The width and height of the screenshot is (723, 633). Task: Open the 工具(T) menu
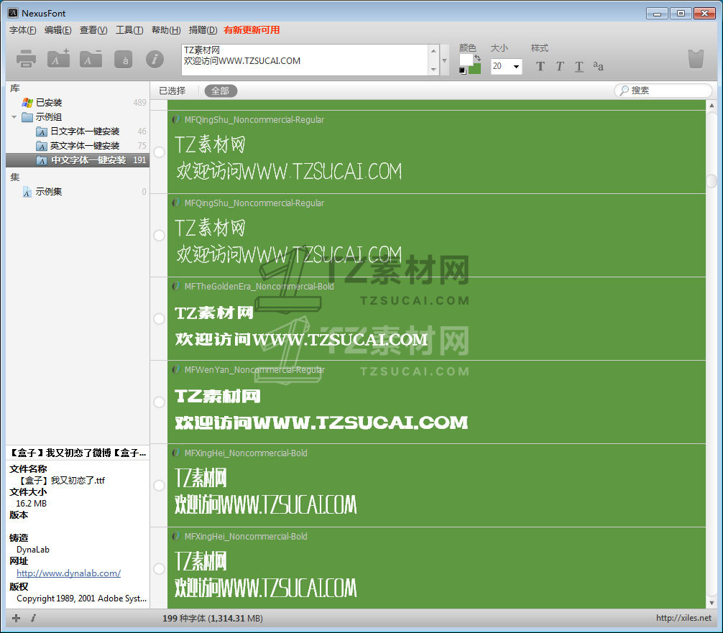(x=129, y=30)
